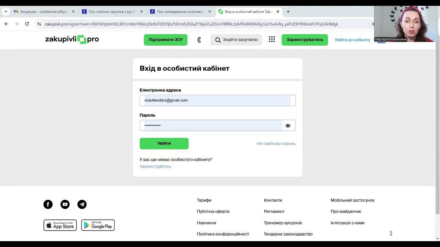Open the Інтеграція з нами footer link
This screenshot has width=440, height=247.
coord(348,223)
